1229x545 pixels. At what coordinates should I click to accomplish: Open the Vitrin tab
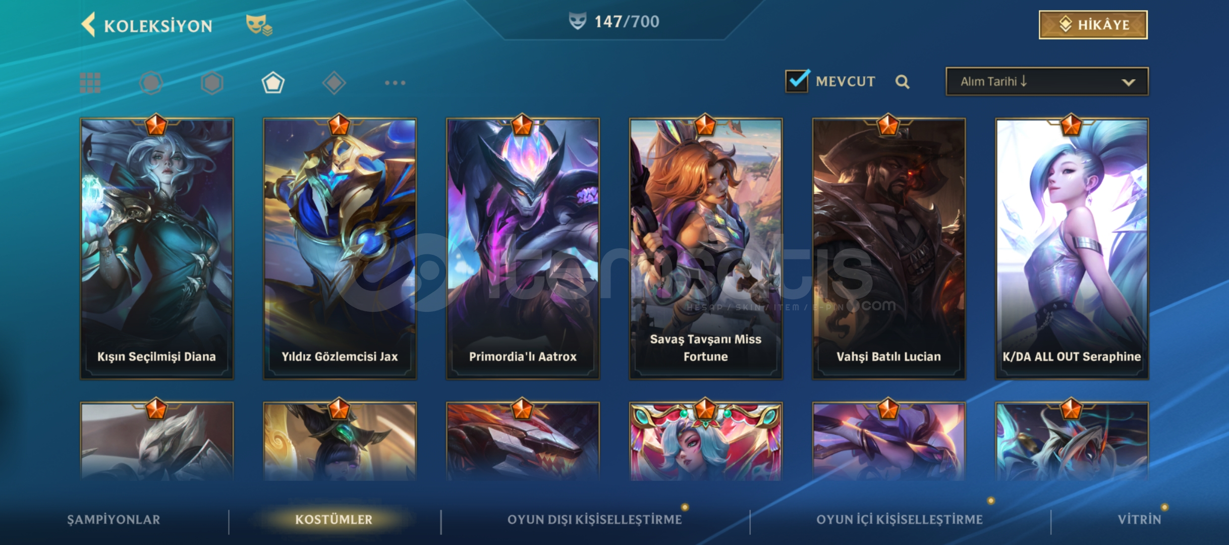tap(1139, 519)
